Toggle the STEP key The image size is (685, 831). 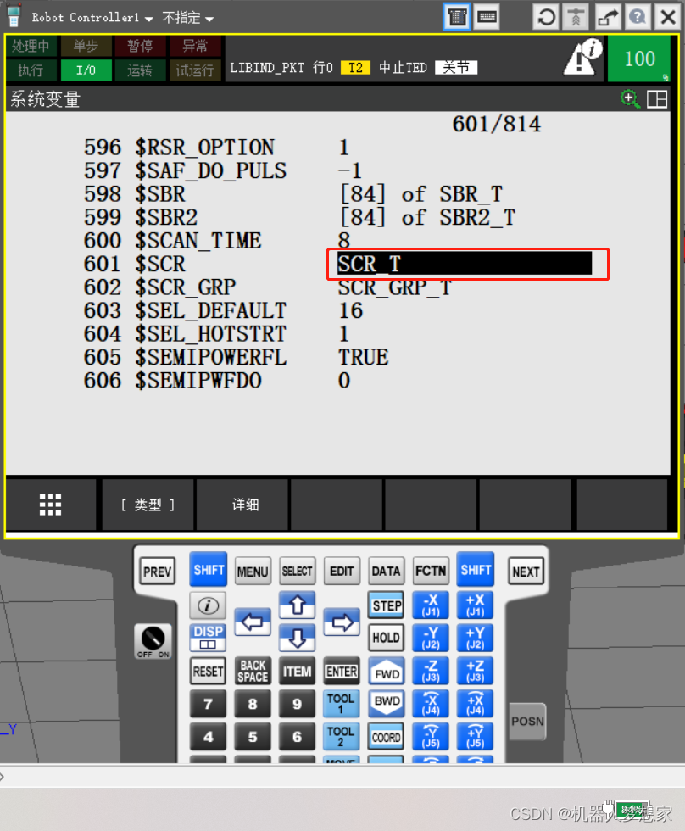click(x=387, y=605)
